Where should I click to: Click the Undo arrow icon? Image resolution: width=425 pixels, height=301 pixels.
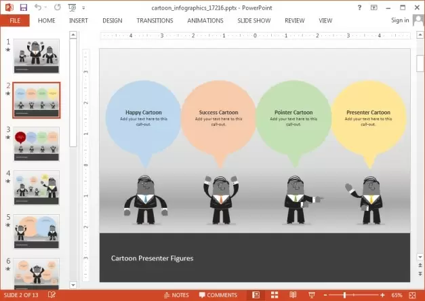[39, 7]
